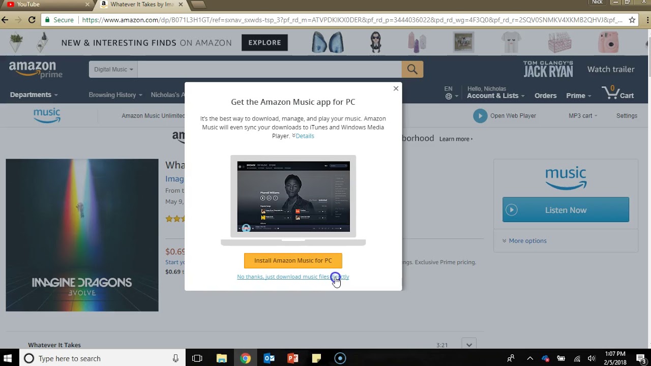Click the browser Back arrow
The height and width of the screenshot is (366, 651).
5,20
